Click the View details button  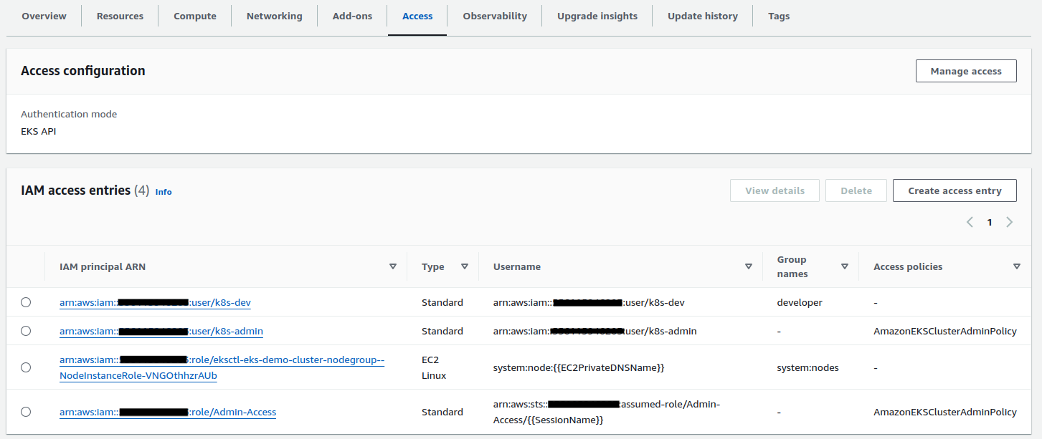775,190
